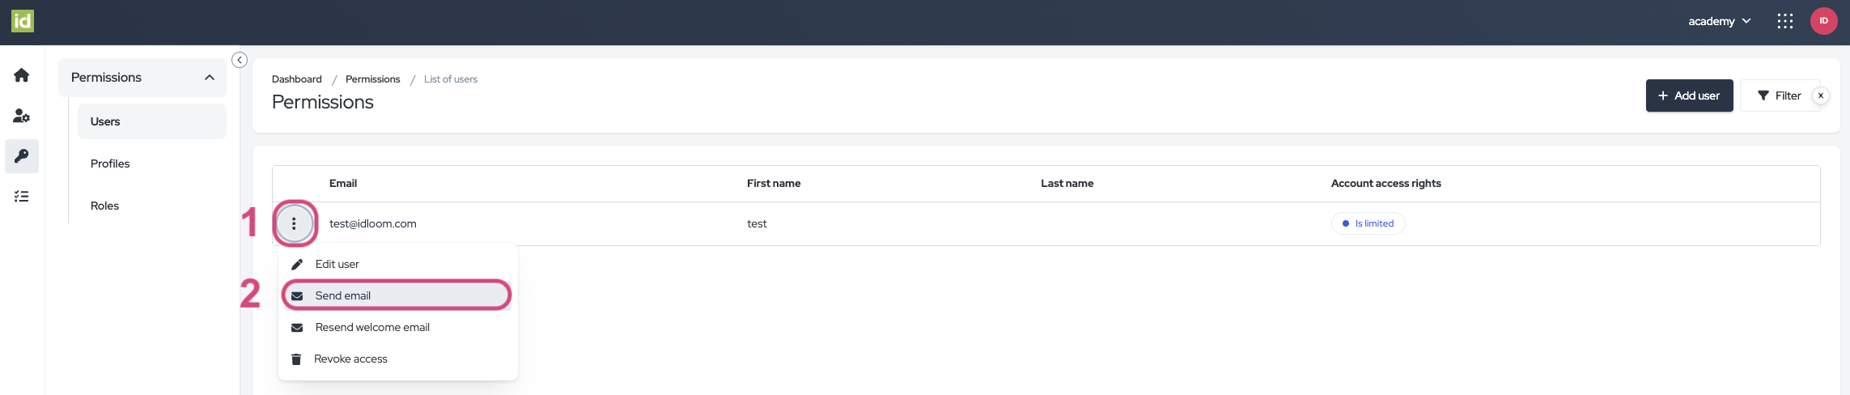The image size is (1850, 395).
Task: Click the idloom logo icon
Action: 23,21
